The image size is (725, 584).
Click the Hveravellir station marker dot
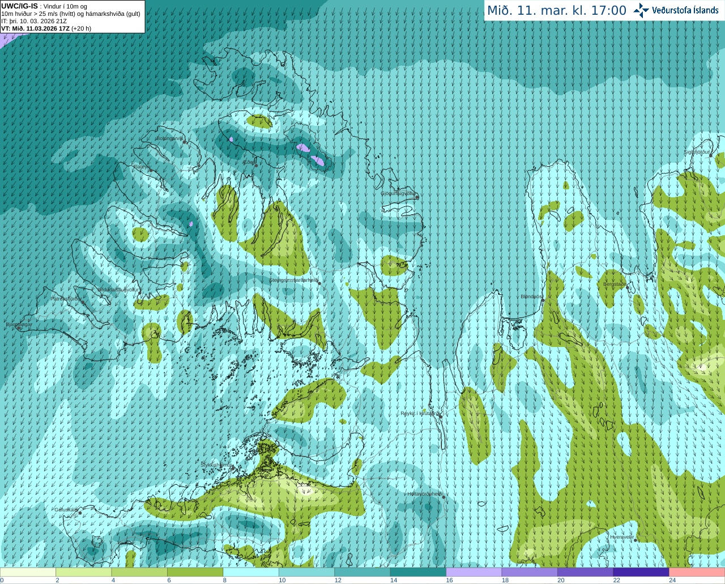[636, 540]
